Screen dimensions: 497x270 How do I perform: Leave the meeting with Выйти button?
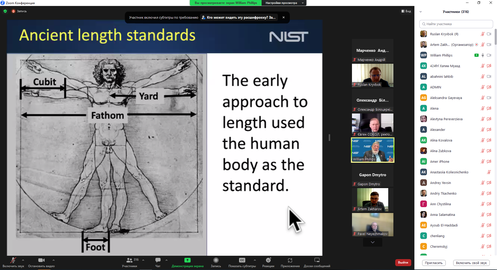click(x=403, y=262)
